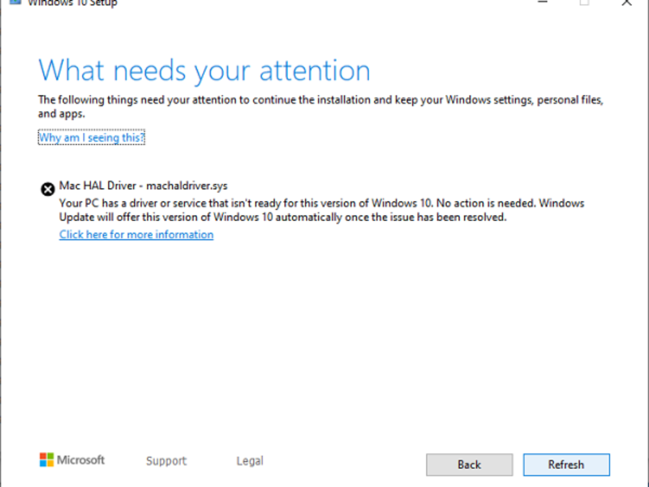Screen dimensions: 649x487
Task: Open 'Click here for more information' link
Action: click(136, 234)
